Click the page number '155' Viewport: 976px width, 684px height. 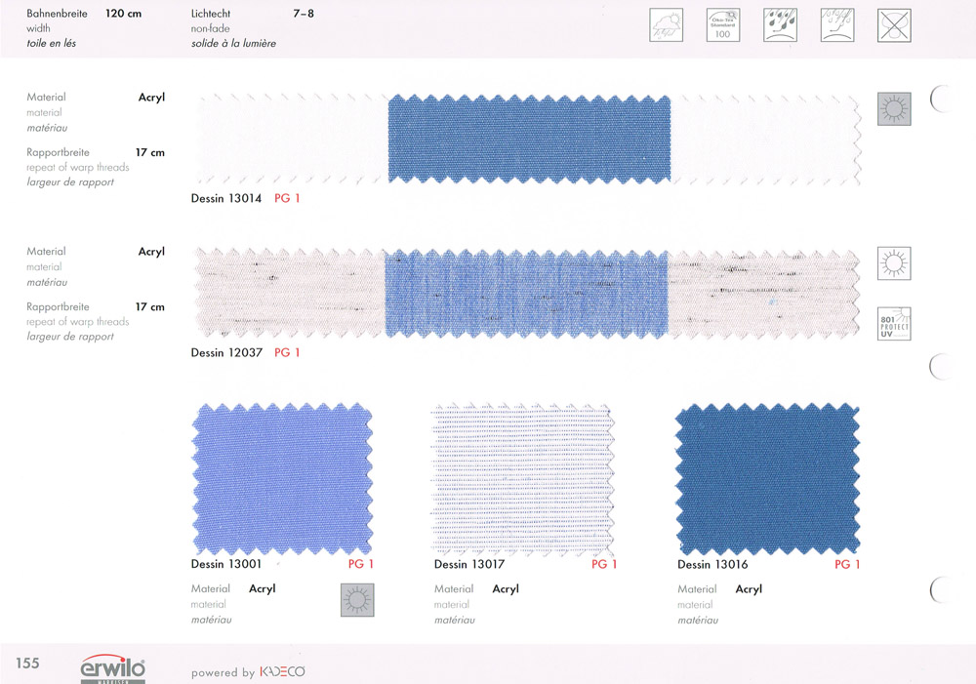(27, 664)
